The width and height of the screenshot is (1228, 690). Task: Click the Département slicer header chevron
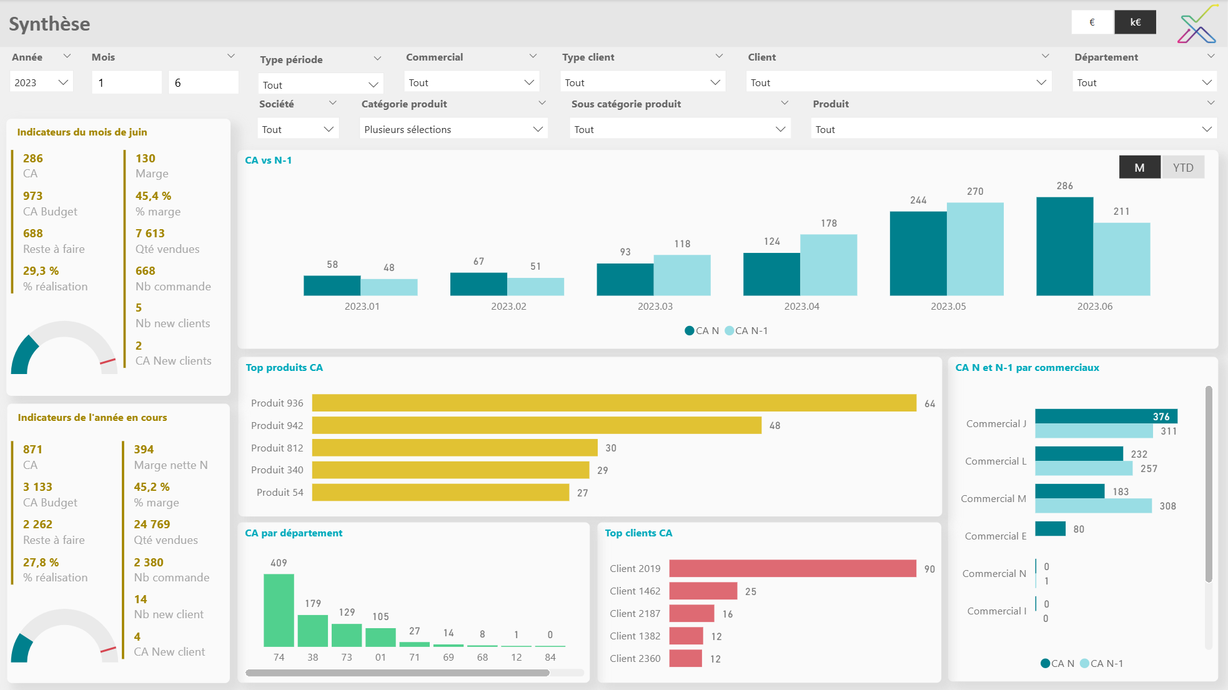[x=1211, y=56]
